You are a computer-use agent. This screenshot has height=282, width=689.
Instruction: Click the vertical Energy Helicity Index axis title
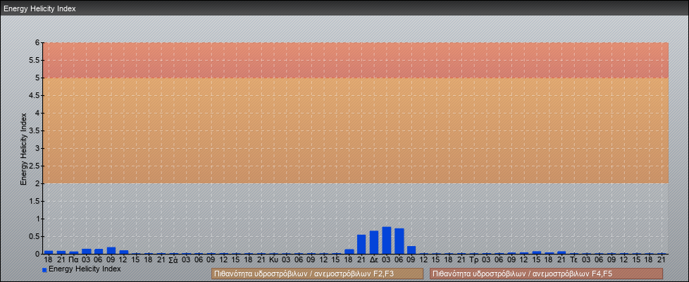tap(23, 148)
